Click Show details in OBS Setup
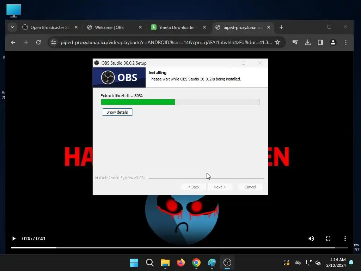This screenshot has height=271, width=361. pos(117,112)
